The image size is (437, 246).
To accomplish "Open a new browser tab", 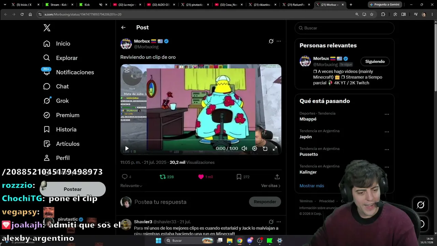I will point(351,5).
